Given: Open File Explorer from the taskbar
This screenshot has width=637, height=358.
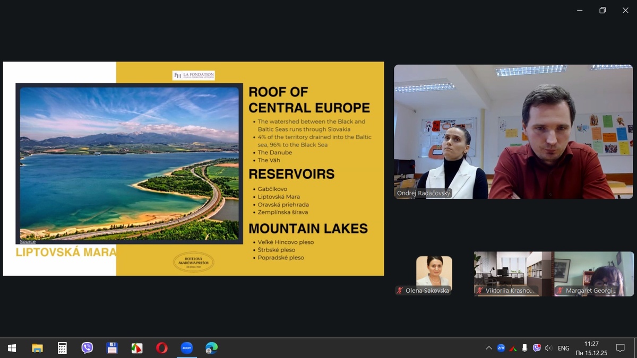Looking at the screenshot, I should click(x=37, y=348).
